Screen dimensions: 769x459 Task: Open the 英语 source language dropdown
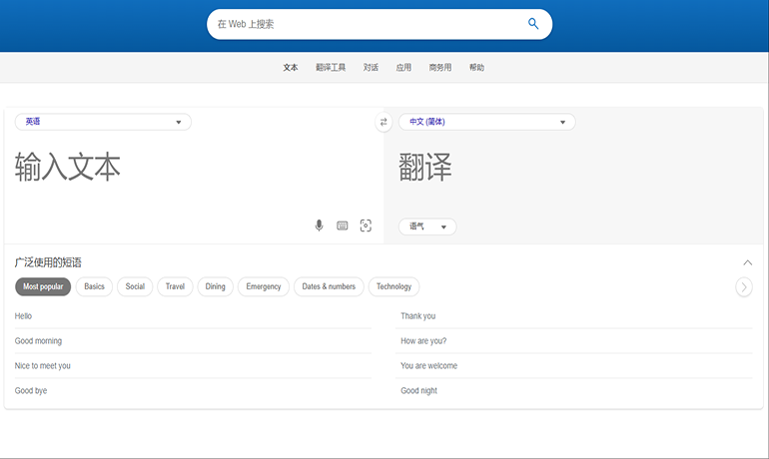point(103,122)
